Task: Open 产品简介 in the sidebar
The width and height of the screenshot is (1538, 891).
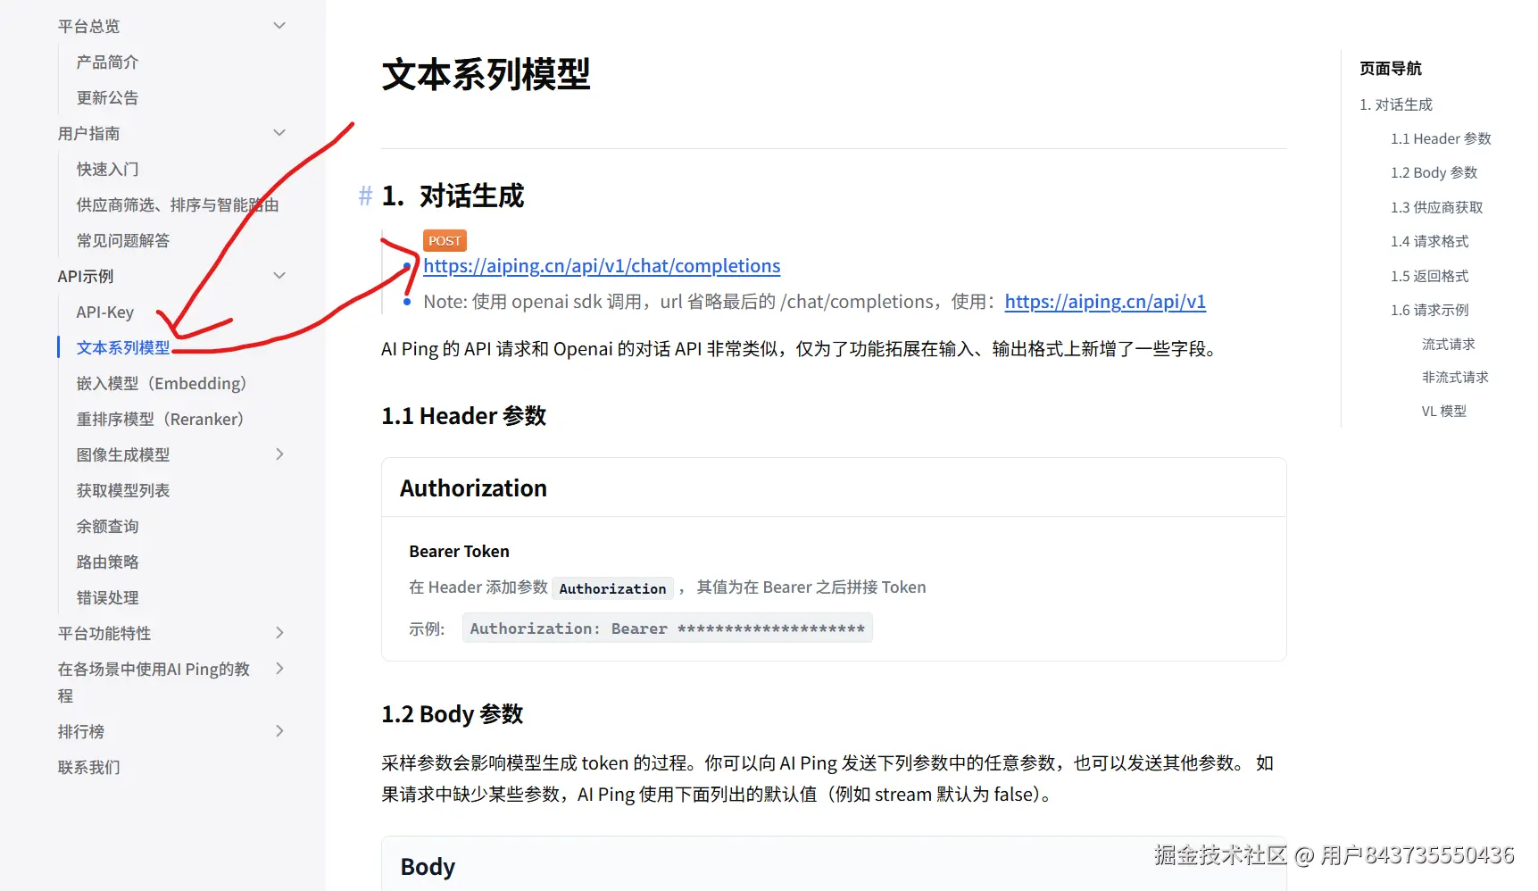Action: click(x=107, y=62)
